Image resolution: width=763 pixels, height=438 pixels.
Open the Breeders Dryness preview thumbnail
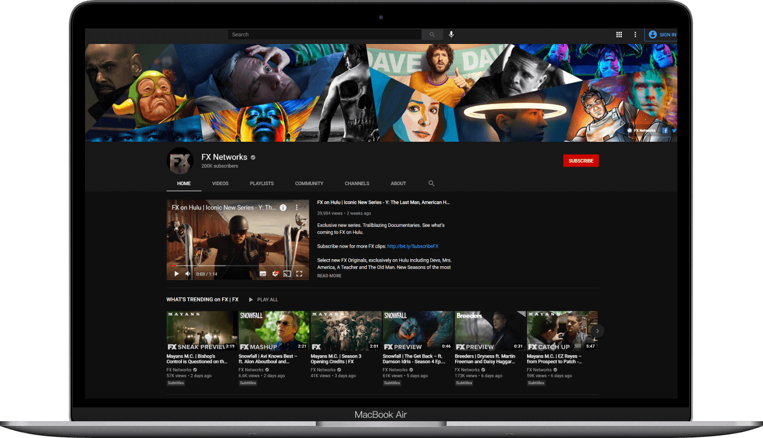[490, 331]
